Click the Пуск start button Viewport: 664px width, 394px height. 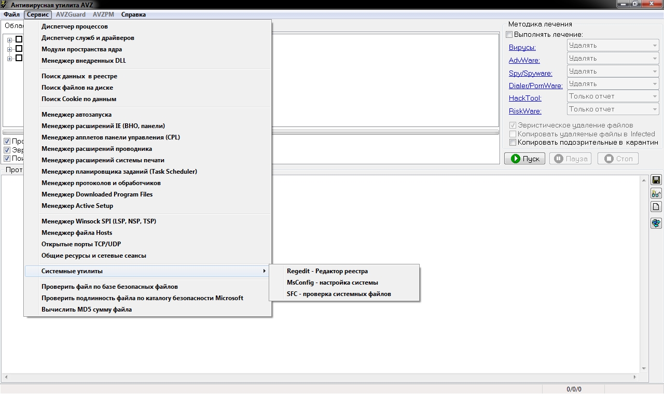524,159
